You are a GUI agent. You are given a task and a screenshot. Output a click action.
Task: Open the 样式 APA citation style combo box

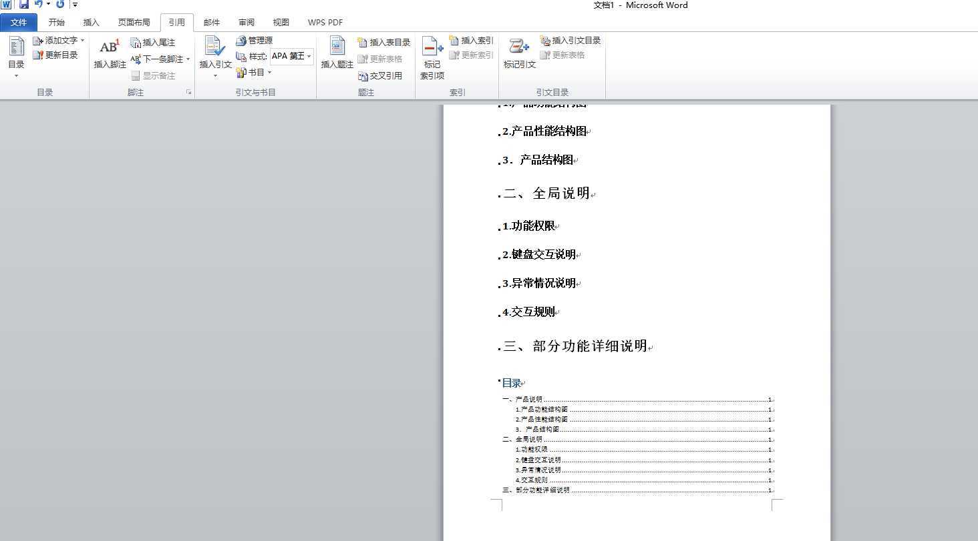[291, 57]
